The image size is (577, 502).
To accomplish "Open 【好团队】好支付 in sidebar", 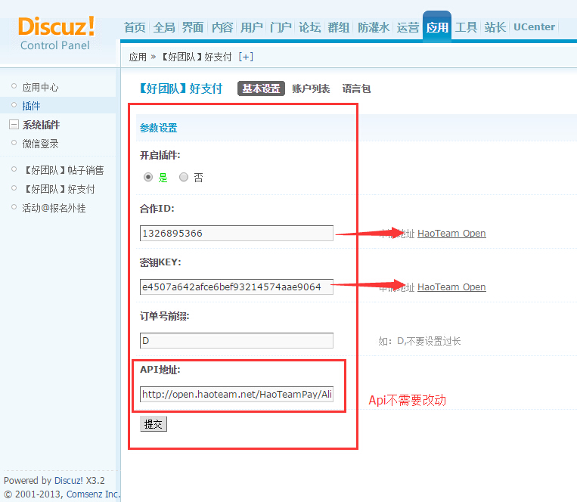I will click(58, 189).
